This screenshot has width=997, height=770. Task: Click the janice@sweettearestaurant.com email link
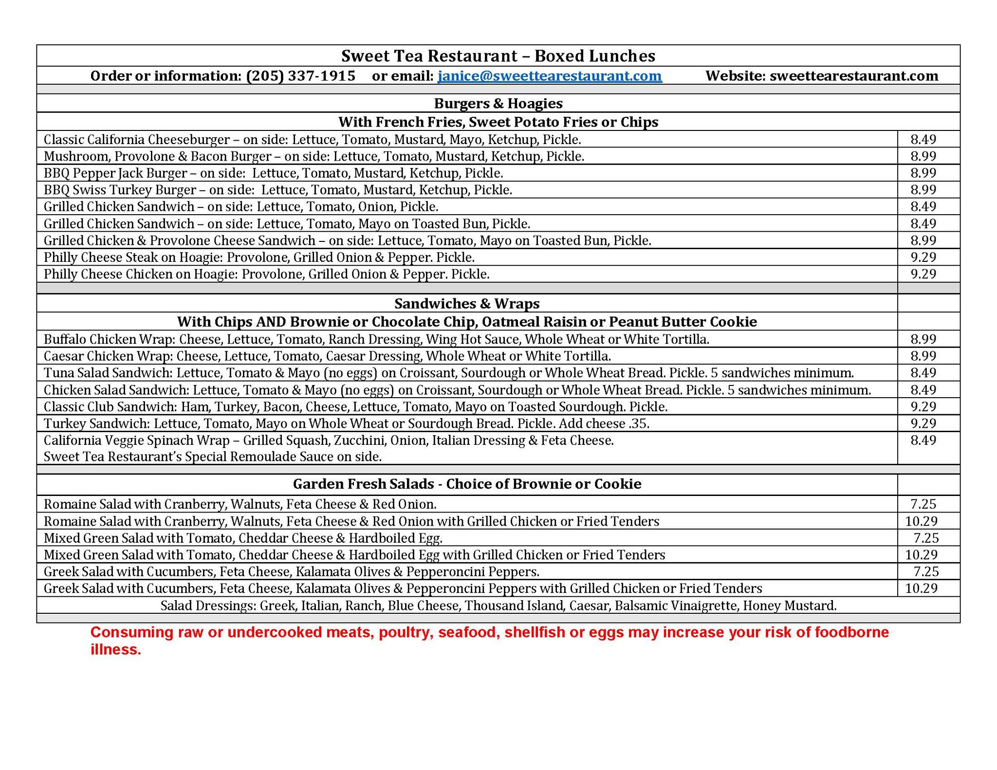pos(549,76)
